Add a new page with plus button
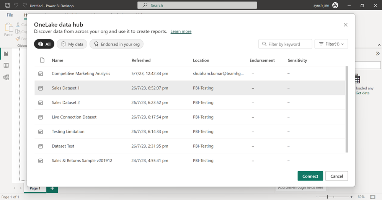Viewport: 382px width, 200px height. pyautogui.click(x=52, y=188)
